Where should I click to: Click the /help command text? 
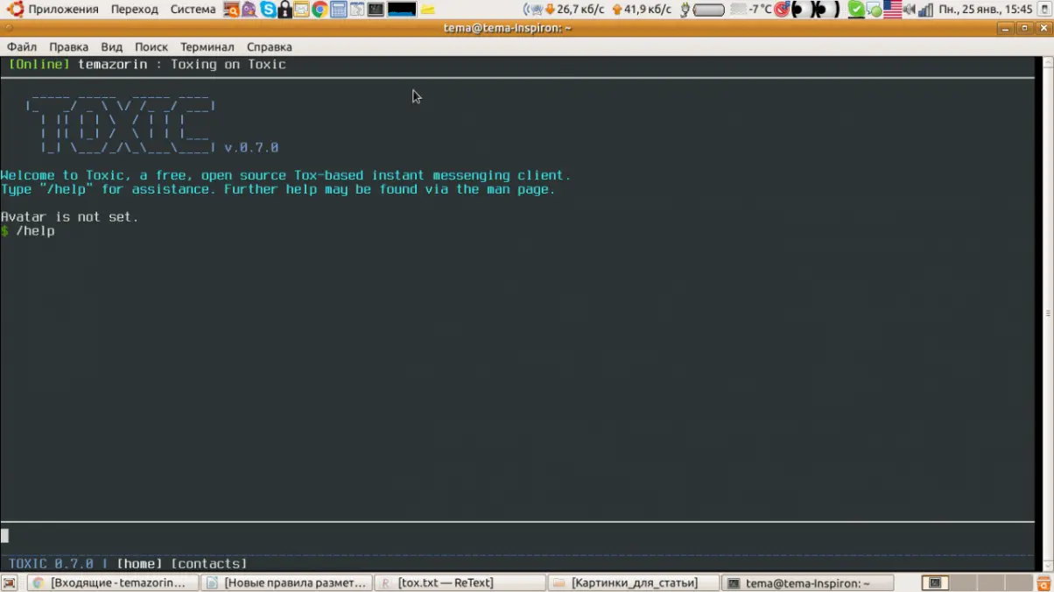(x=35, y=231)
